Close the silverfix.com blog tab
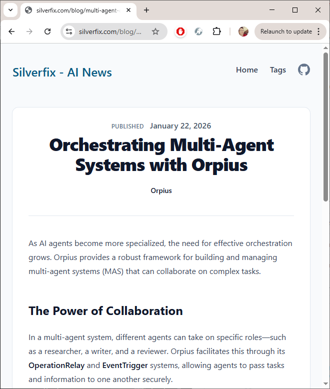This screenshot has height=389, width=330. tap(129, 10)
